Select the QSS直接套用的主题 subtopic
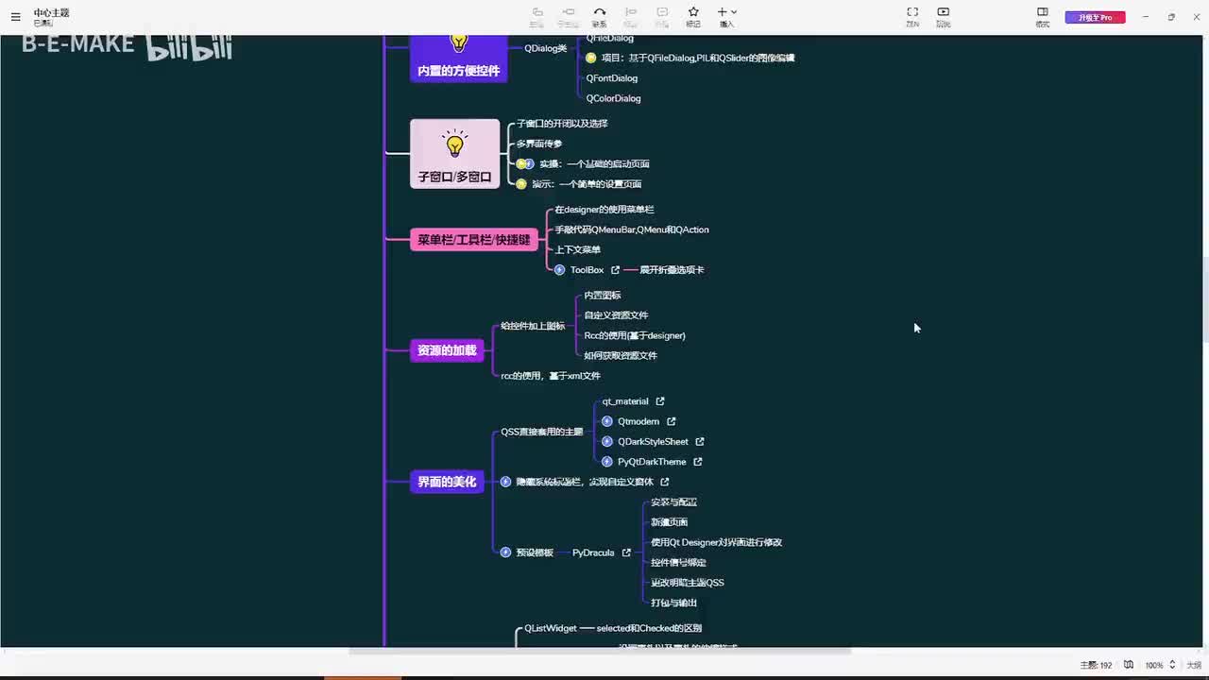The image size is (1209, 680). point(542,432)
